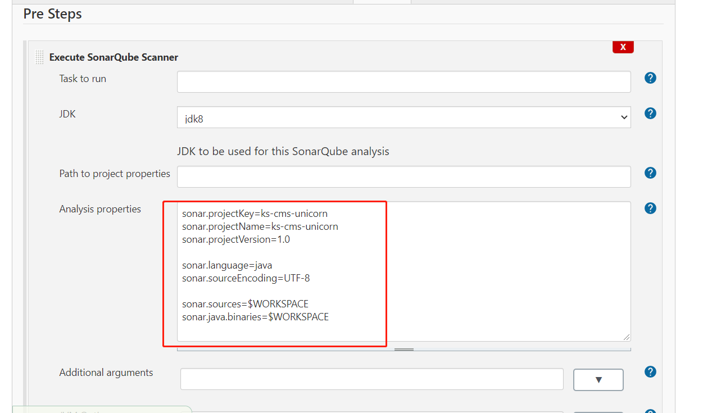
Task: Click the sonar.language=java line
Action: 227,265
